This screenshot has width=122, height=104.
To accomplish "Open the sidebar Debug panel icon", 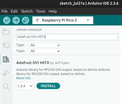I will 6,73.
